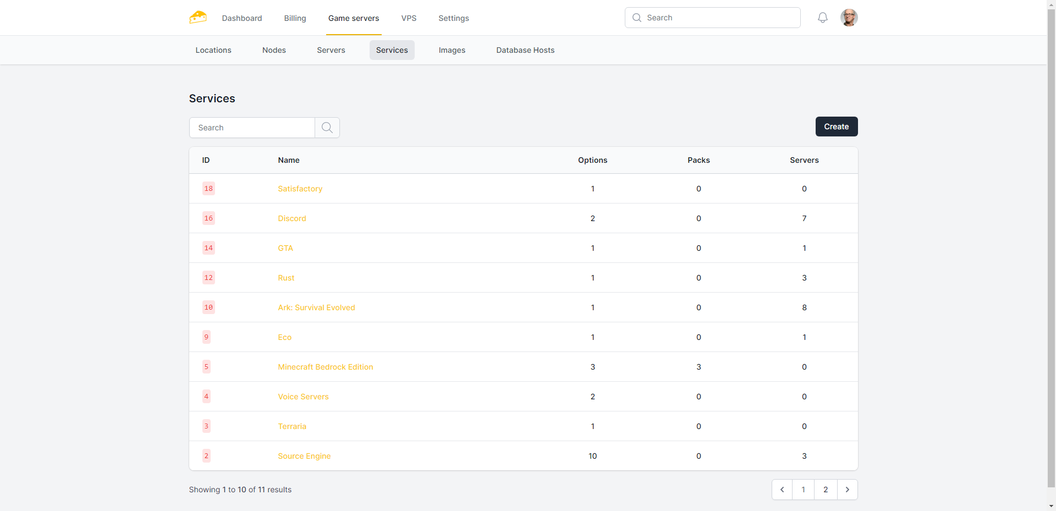
Task: Jump to page 2 of results
Action: click(x=825, y=490)
